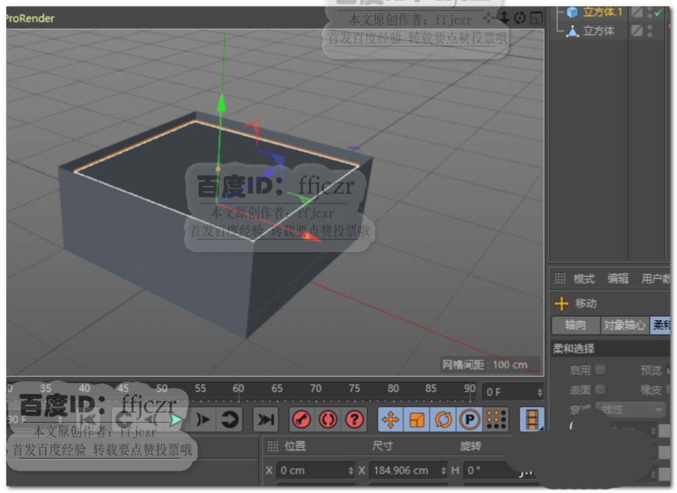
Task: Click the viewport orbit (rotate camera) icon
Action: tap(520, 18)
